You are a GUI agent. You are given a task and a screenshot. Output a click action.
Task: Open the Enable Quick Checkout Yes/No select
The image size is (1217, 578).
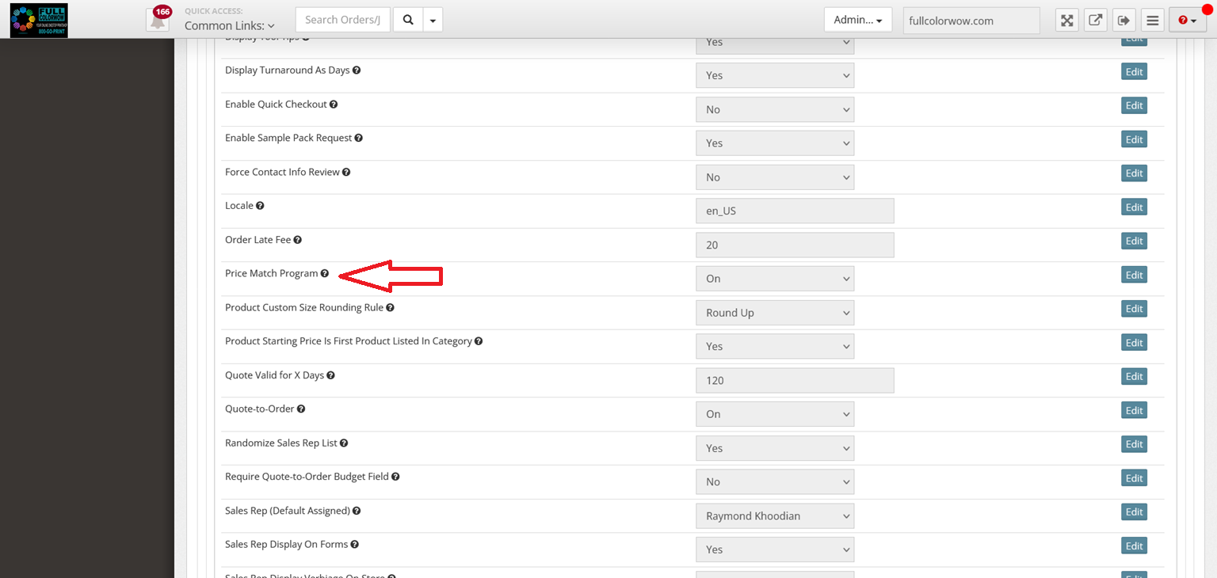click(774, 110)
